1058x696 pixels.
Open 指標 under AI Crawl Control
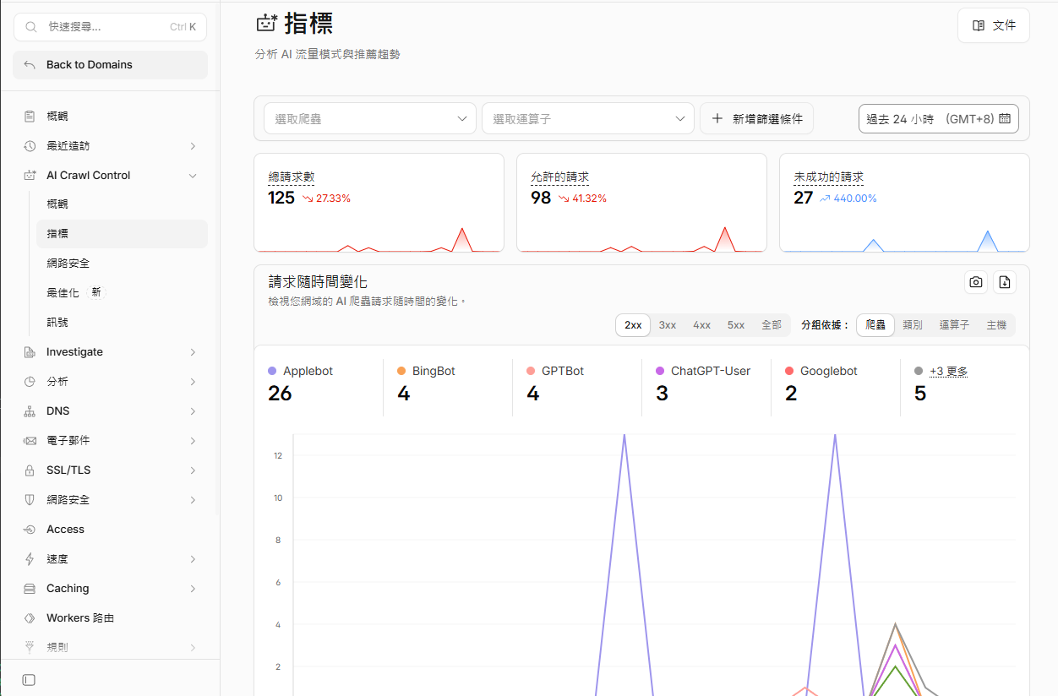(x=122, y=234)
